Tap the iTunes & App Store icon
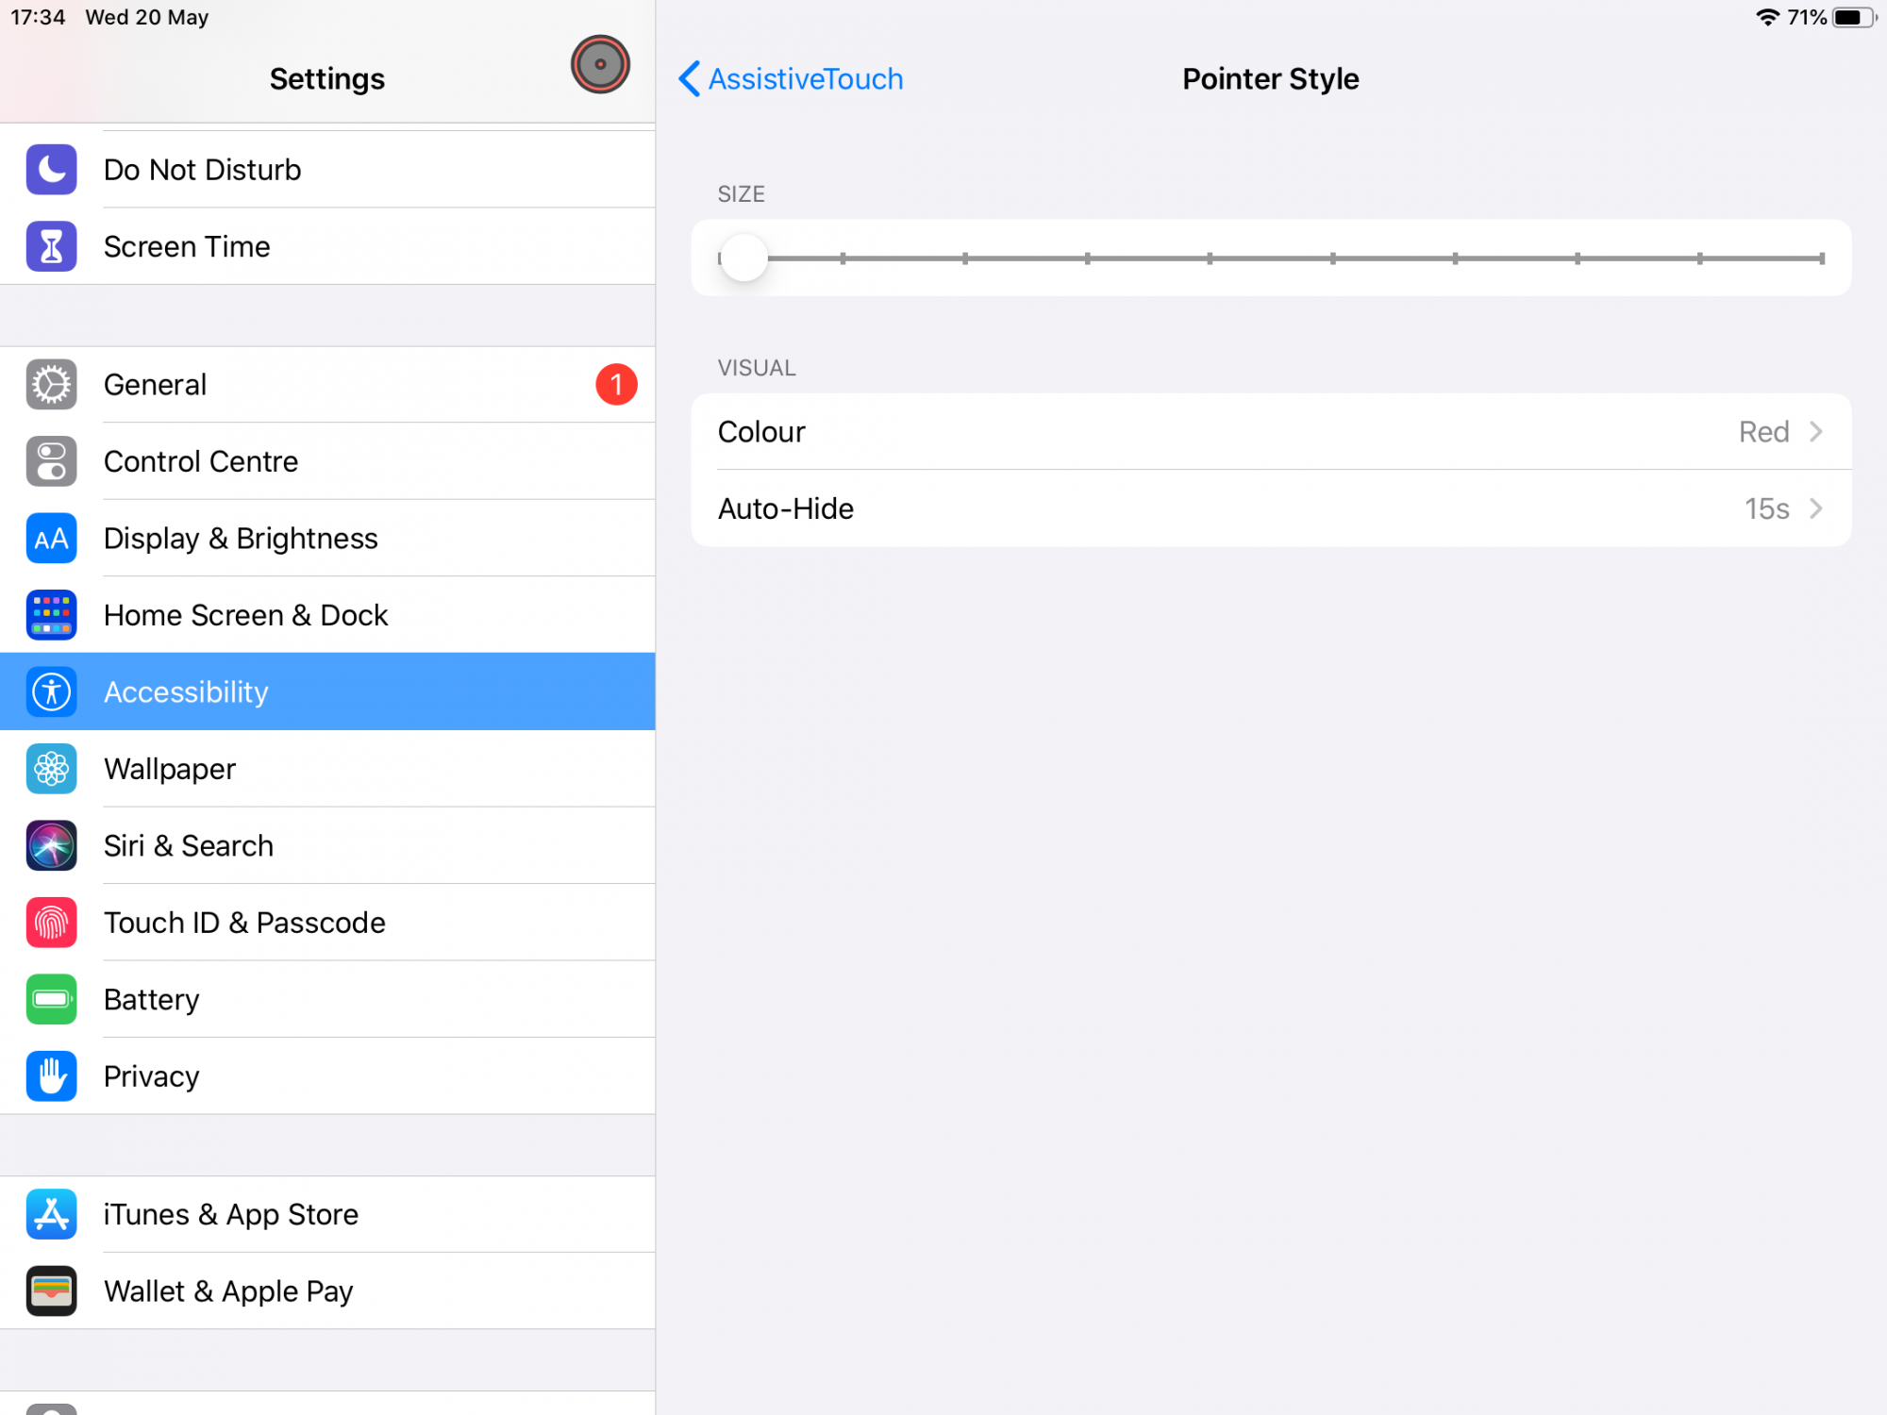 point(51,1214)
